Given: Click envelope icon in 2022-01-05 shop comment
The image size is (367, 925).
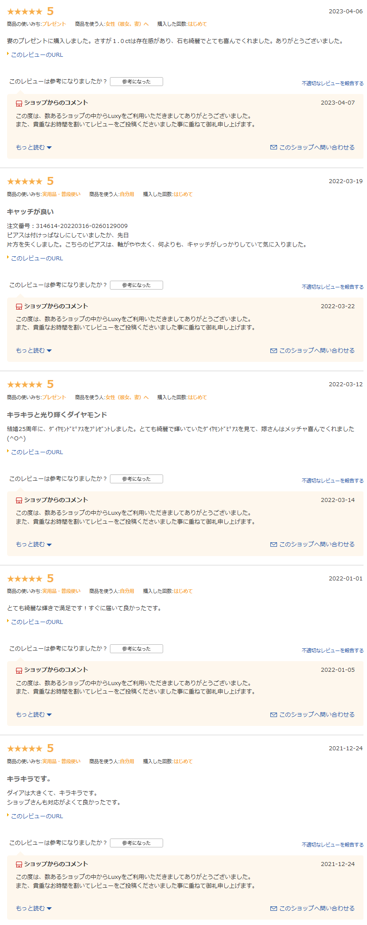Looking at the screenshot, I should coord(273,715).
